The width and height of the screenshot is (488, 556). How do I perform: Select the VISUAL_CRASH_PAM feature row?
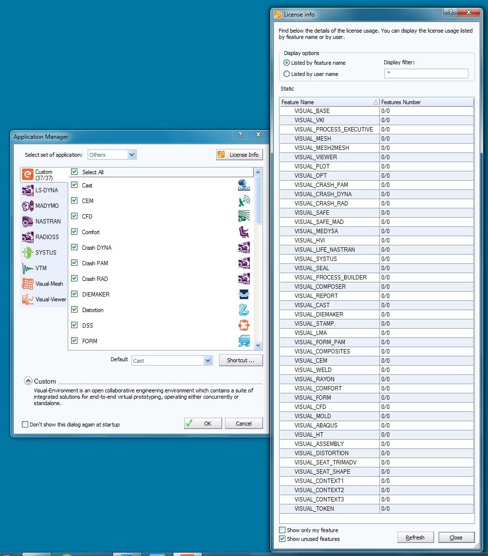[376, 185]
